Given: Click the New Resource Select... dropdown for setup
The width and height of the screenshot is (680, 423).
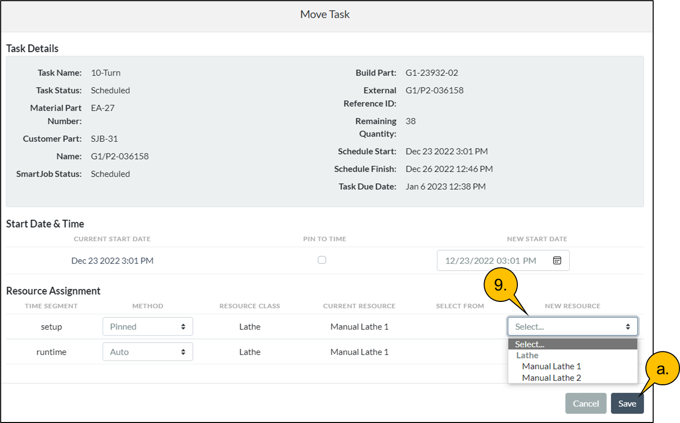Looking at the screenshot, I should 573,327.
